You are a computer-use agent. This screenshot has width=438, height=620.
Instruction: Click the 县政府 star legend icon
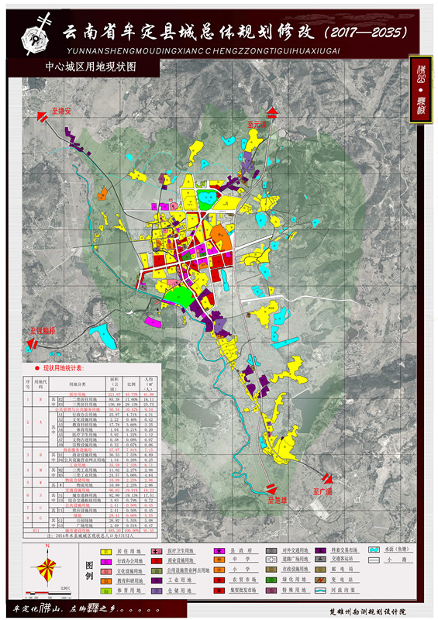[x=219, y=551]
